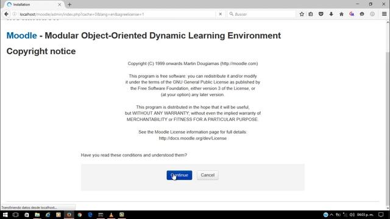Launch Internet Explorer from the taskbar
The height and width of the screenshot is (219, 390).
click(48, 215)
